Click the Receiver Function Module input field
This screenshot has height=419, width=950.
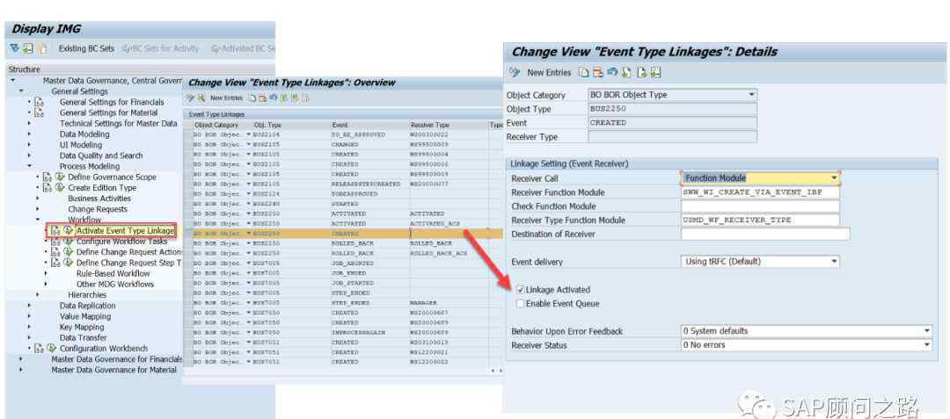(x=760, y=192)
